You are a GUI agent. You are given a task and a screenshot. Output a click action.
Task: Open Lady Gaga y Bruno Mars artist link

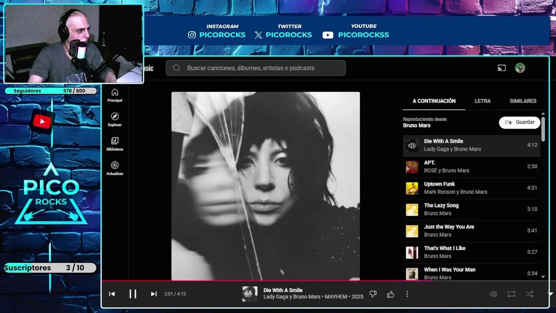[x=292, y=297]
